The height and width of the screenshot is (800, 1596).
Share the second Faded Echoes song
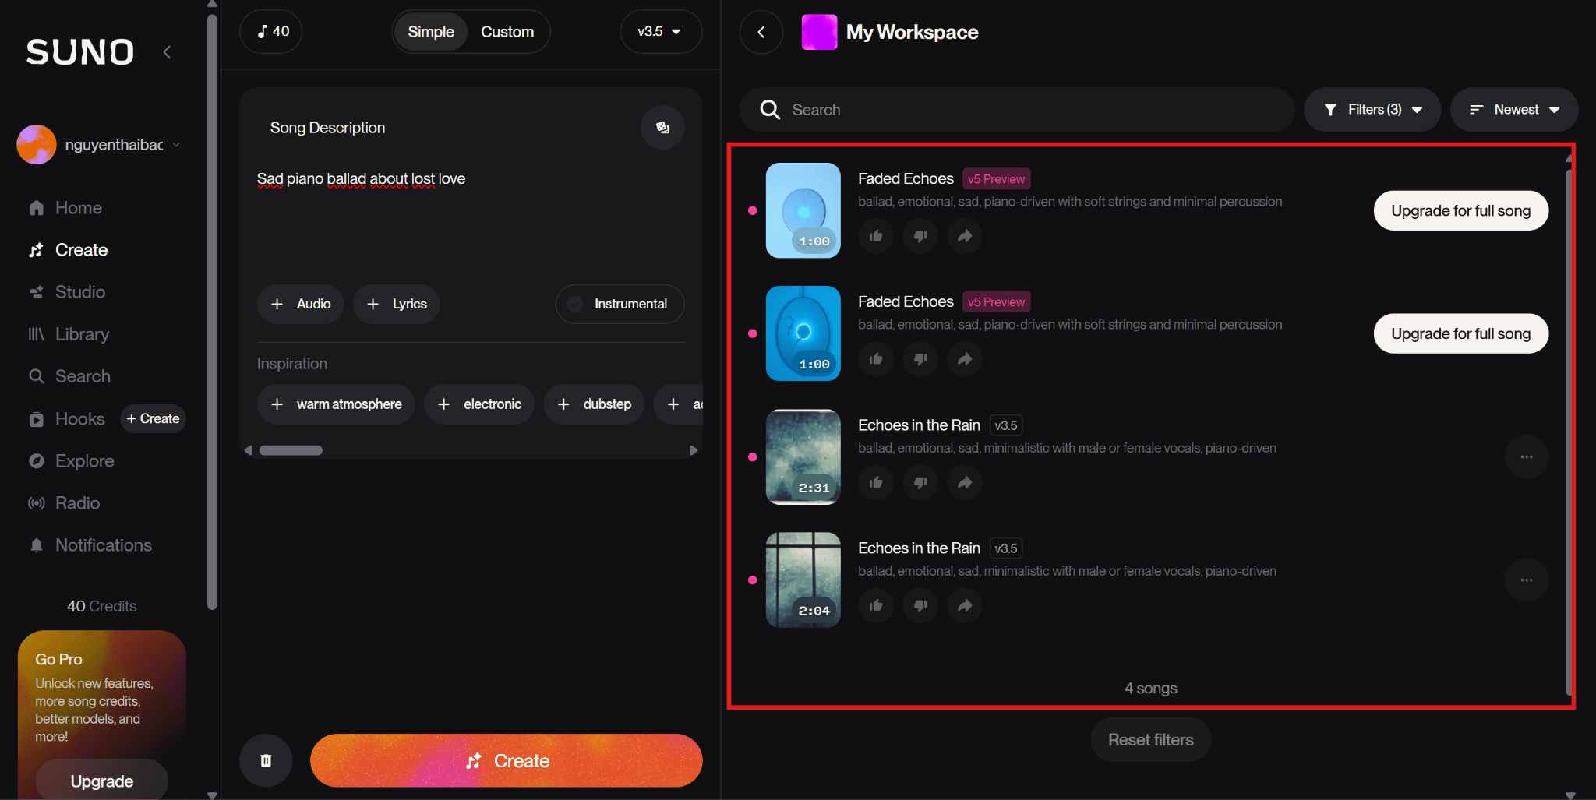coord(965,359)
